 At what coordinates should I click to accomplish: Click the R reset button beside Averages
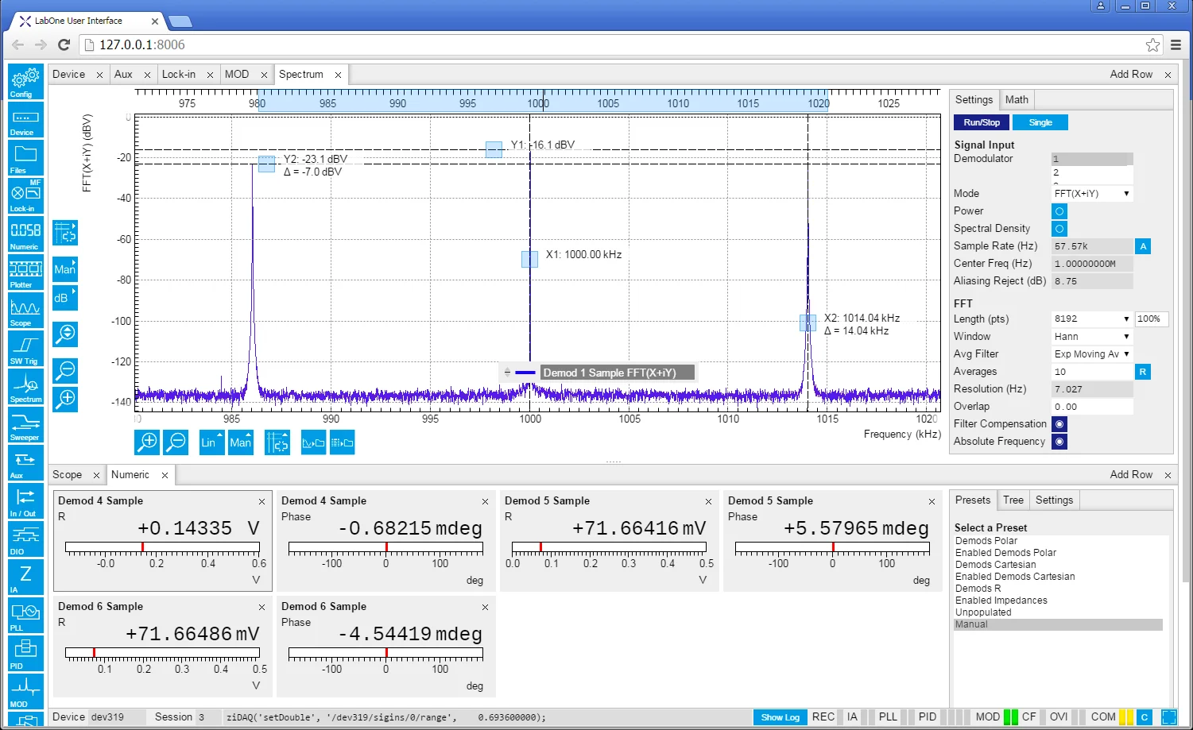click(x=1143, y=372)
